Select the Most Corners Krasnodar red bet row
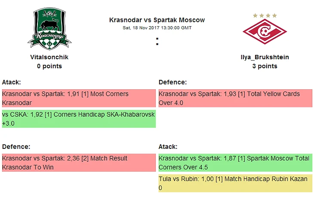This screenshot has width=314, height=206. (x=79, y=98)
